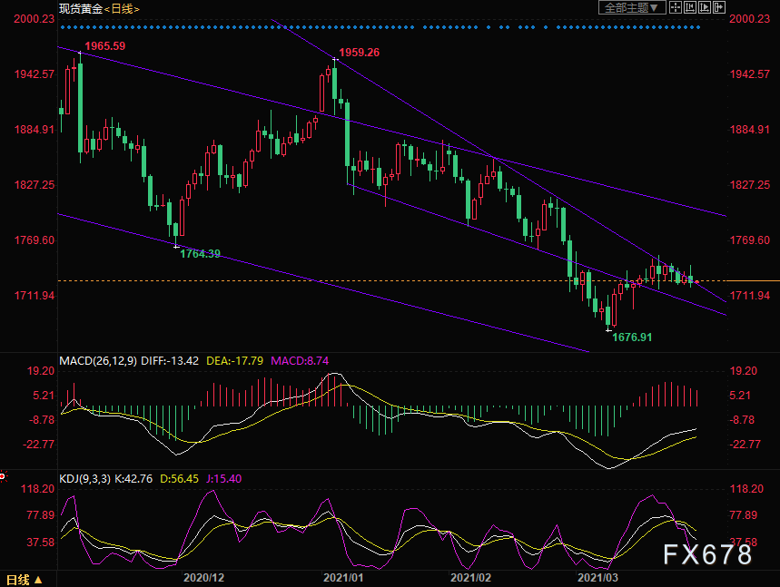Image resolution: width=780 pixels, height=587 pixels.
Task: Click the 1676.91 low price label
Action: [632, 338]
